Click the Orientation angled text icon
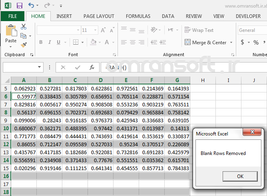The image size is (267, 196). click(154, 30)
